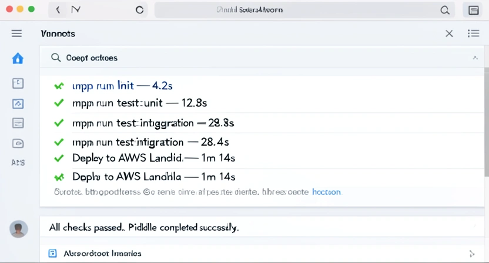Image resolution: width=489 pixels, height=263 pixels.
Task: Open the user avatar profile
Action: click(19, 229)
